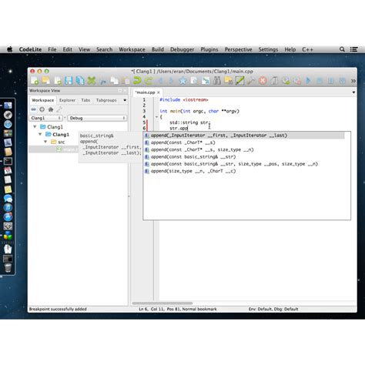Switch to the Explorer tab
The height and width of the screenshot is (365, 365).
[x=67, y=100]
